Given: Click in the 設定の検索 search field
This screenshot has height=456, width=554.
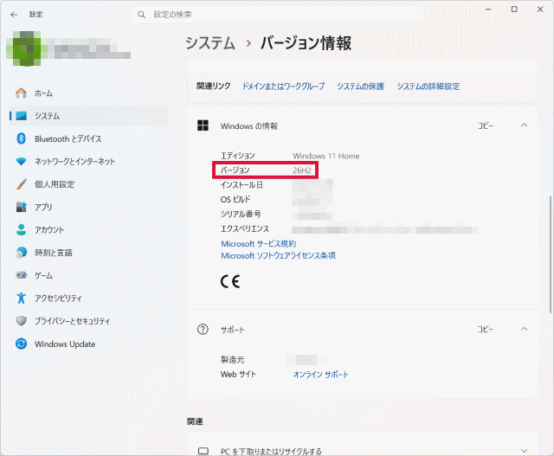Looking at the screenshot, I should [x=277, y=15].
